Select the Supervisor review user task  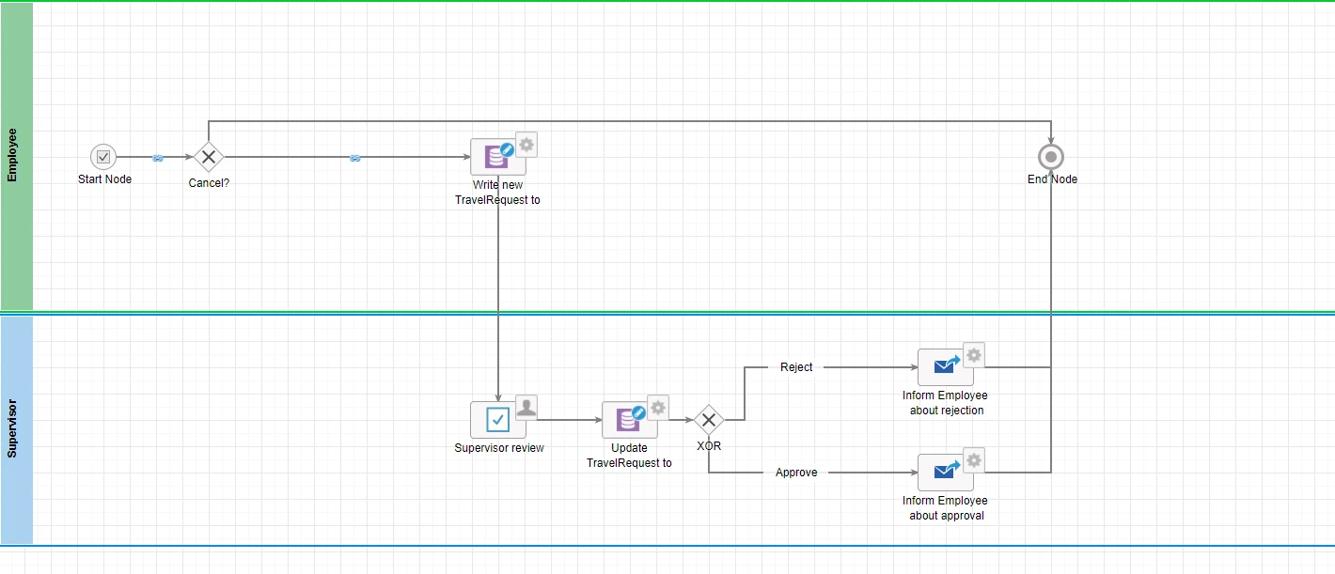(498, 420)
